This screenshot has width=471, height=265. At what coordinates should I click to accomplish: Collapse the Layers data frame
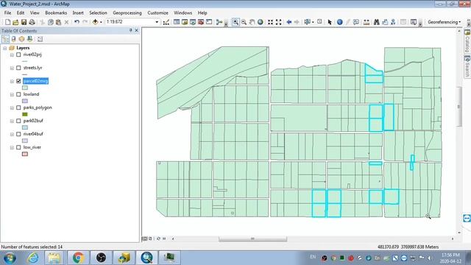[5, 48]
